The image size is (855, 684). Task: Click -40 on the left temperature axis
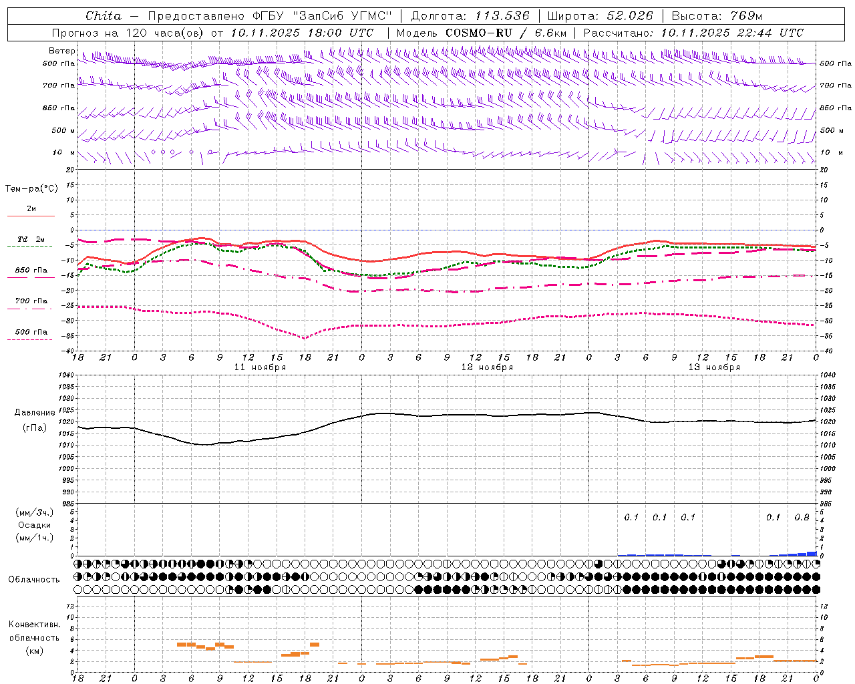(x=69, y=351)
